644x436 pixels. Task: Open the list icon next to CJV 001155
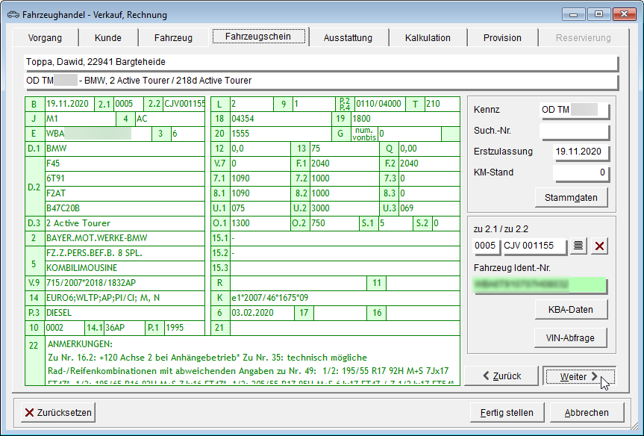click(x=578, y=246)
